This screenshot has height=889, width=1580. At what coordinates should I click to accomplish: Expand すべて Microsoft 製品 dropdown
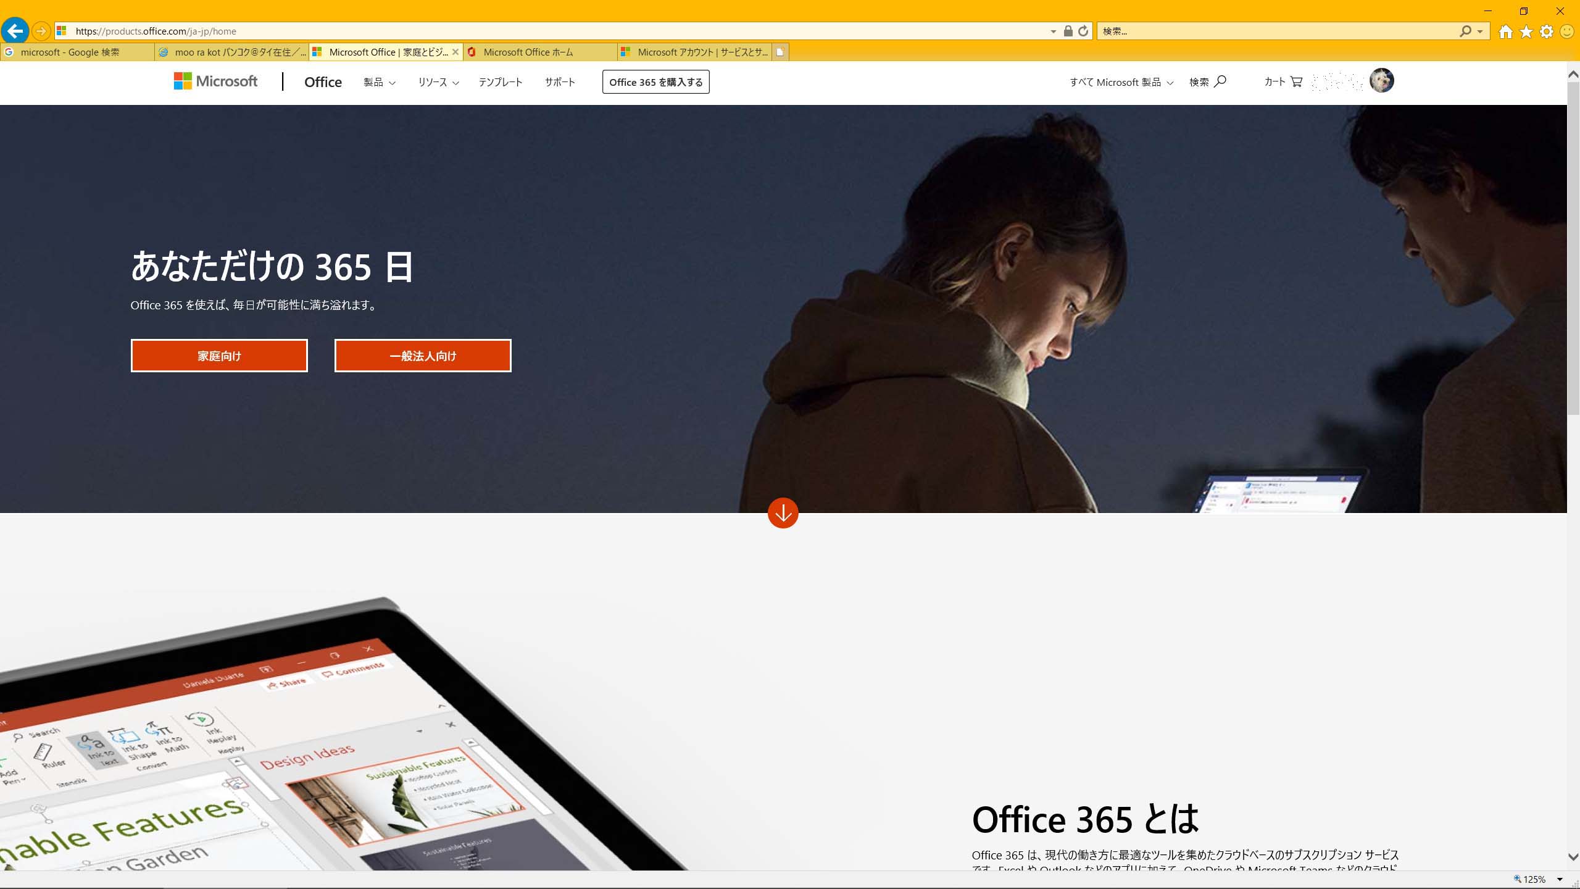point(1121,82)
